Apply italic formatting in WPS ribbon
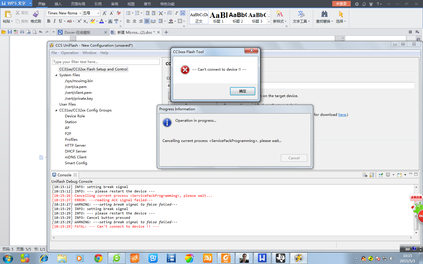The image size is (423, 264). coord(54,21)
